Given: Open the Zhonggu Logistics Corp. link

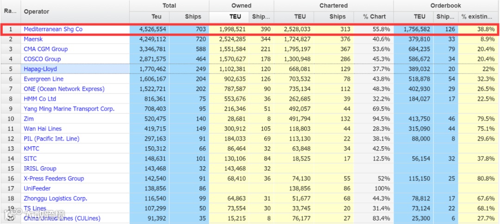Looking at the screenshot, I should click(x=56, y=199).
